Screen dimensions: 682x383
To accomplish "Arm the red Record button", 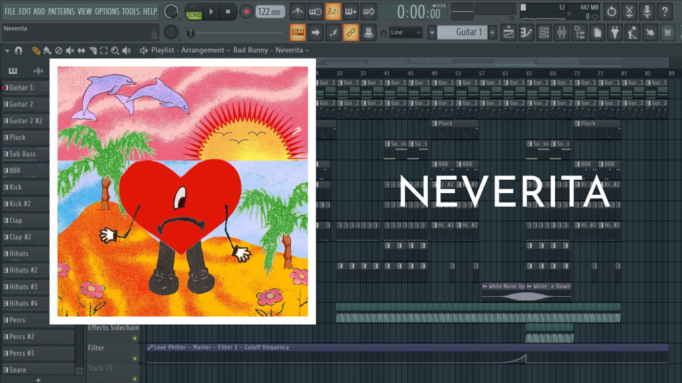I will [x=246, y=12].
